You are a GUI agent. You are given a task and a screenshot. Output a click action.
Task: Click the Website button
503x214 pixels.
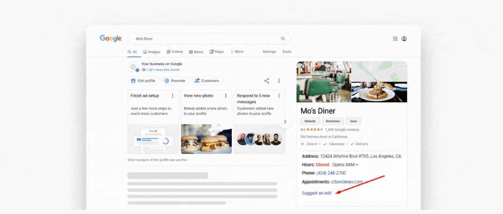310,121
